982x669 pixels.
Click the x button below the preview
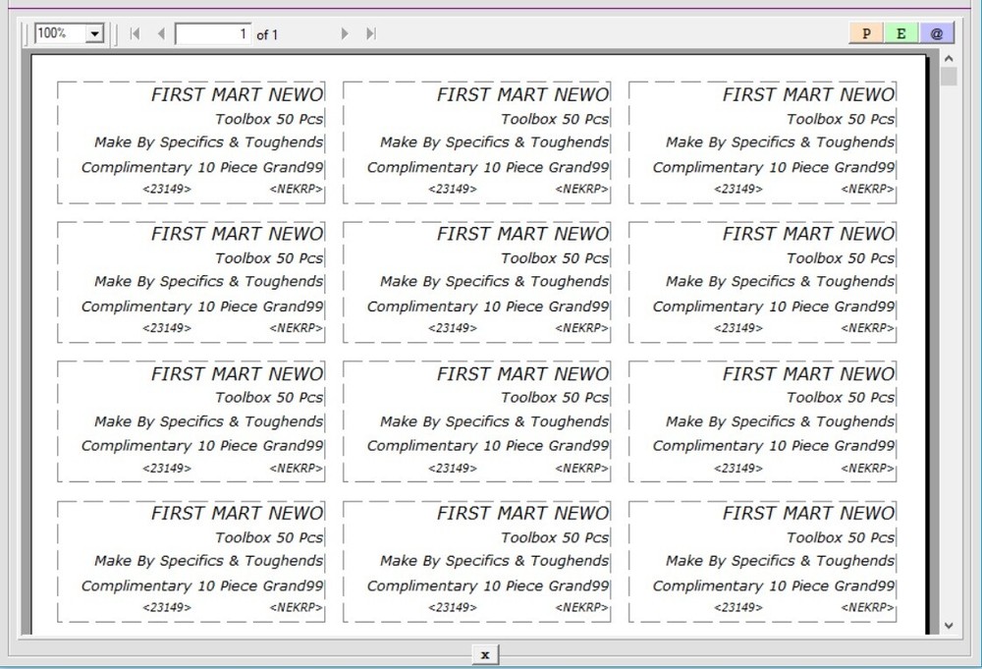(483, 653)
